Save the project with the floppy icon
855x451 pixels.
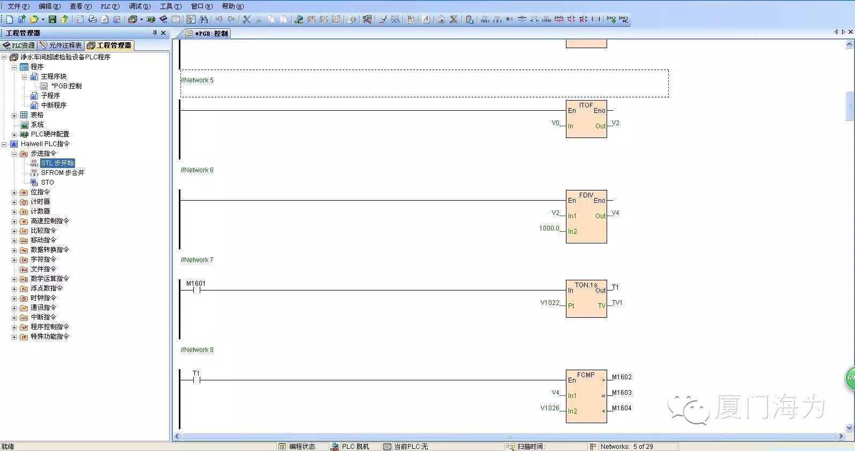tap(52, 19)
